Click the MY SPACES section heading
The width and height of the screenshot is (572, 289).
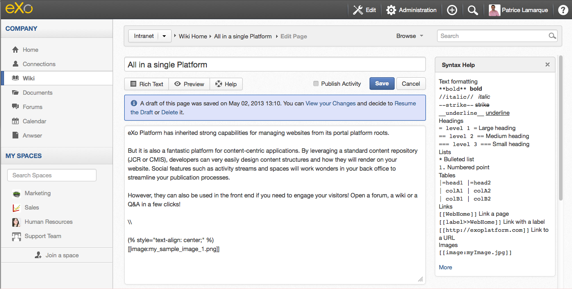point(24,156)
